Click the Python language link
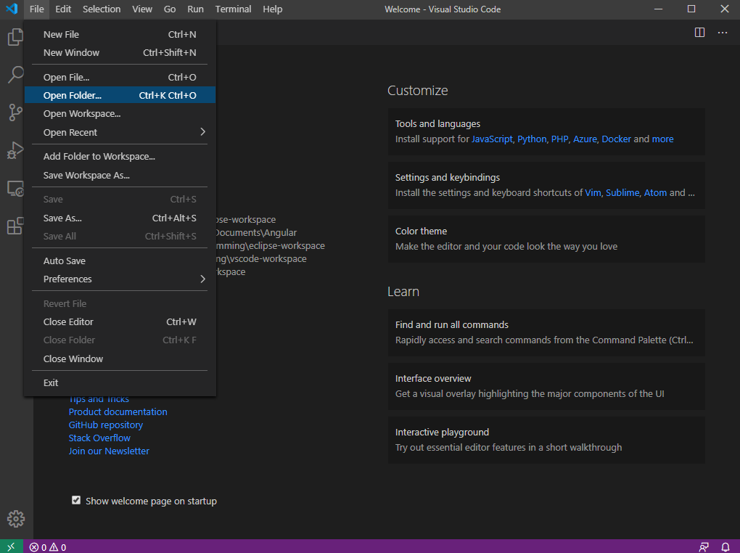 point(532,139)
